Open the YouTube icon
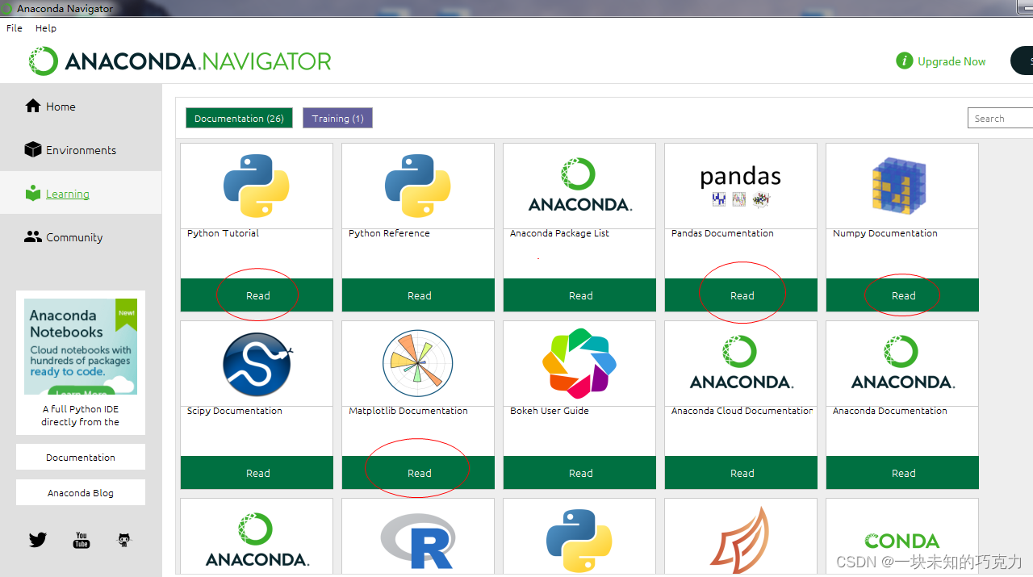Screen dimensions: 1033x577 pos(82,540)
